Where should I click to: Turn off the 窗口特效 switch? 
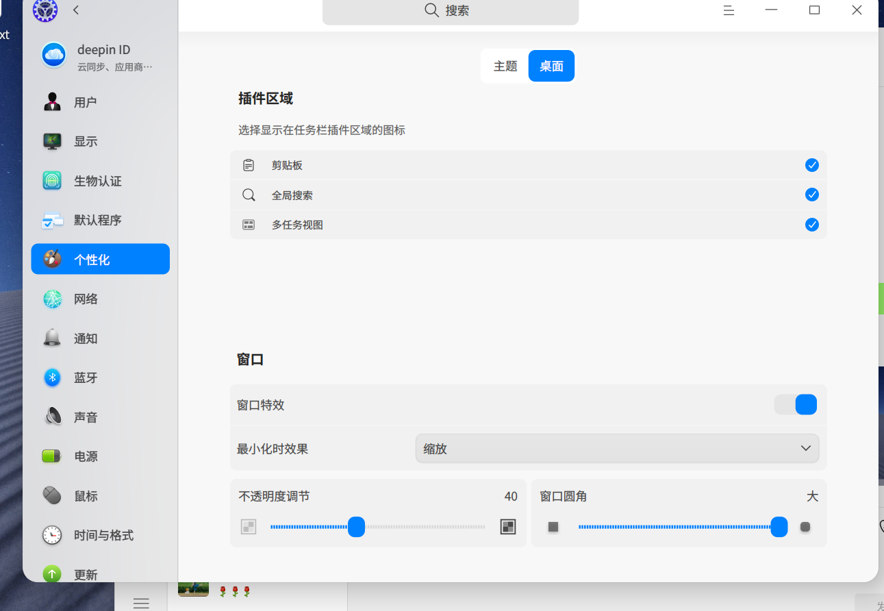(796, 405)
